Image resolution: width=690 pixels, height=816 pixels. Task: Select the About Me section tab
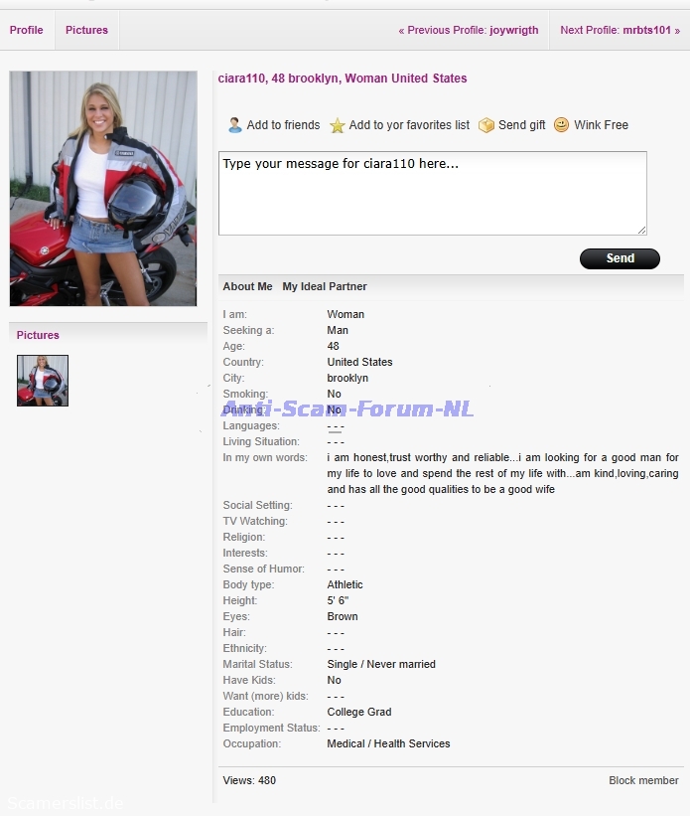247,287
